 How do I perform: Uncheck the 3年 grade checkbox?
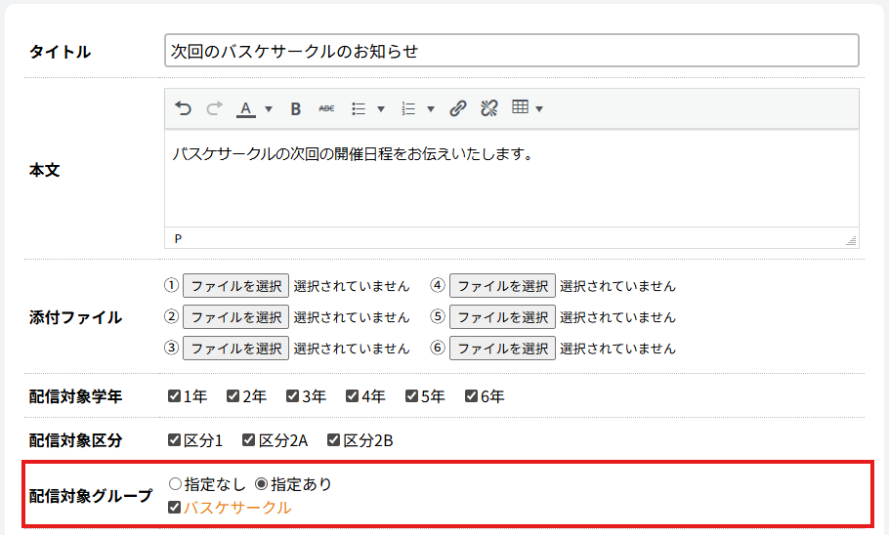[292, 396]
